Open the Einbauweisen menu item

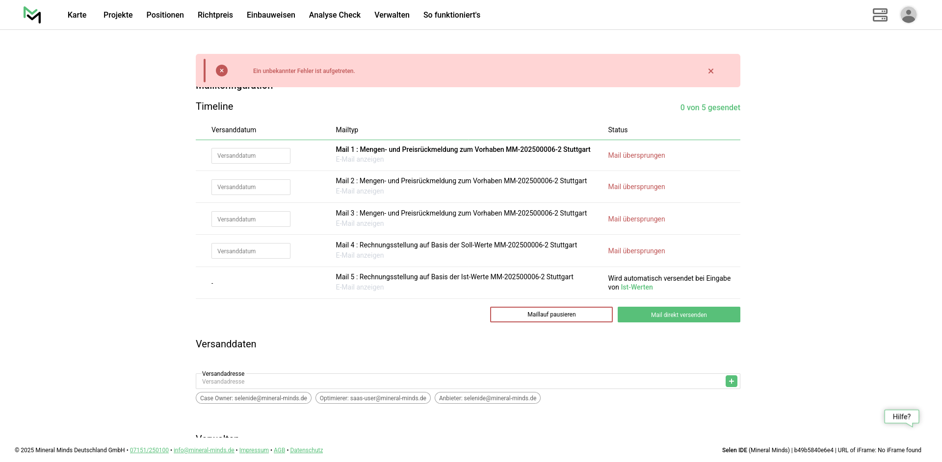pos(271,15)
